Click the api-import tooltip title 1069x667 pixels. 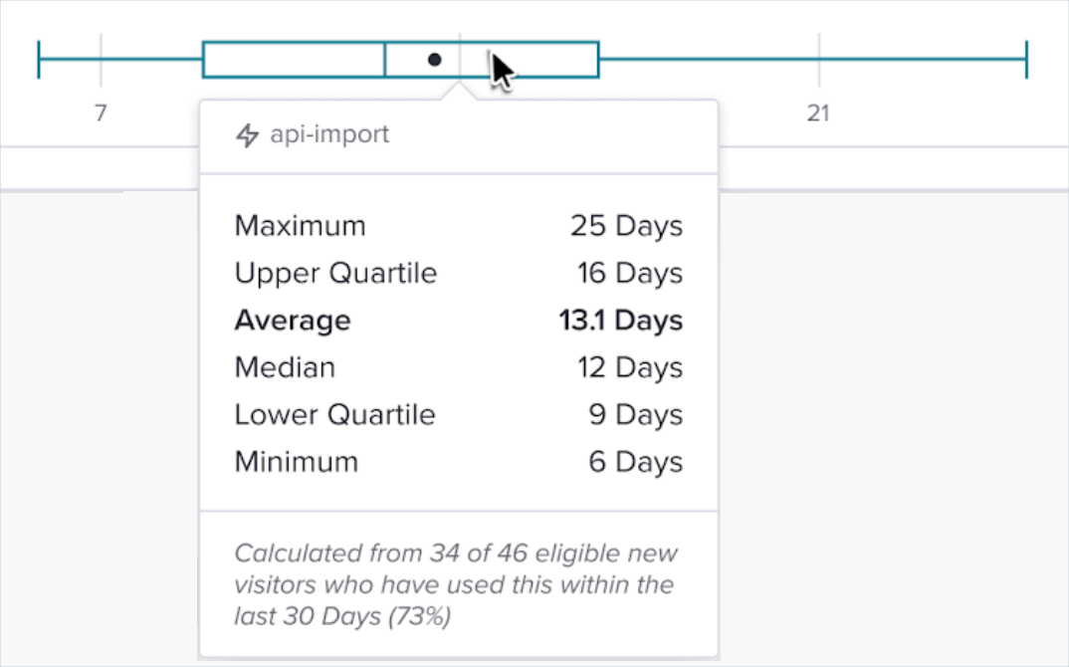[329, 135]
